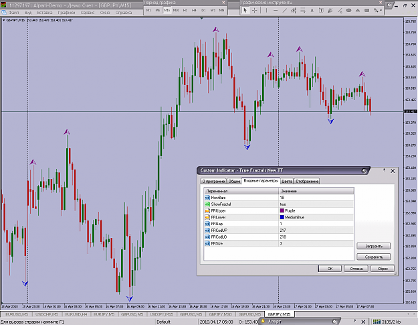Select the rectangle shape tool
Viewport: 418px width, 325px height.
pyautogui.click(x=367, y=11)
